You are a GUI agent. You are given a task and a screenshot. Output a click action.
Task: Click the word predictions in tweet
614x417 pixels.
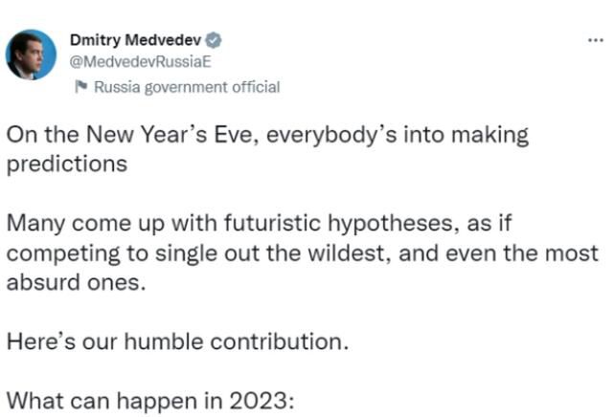click(67, 165)
